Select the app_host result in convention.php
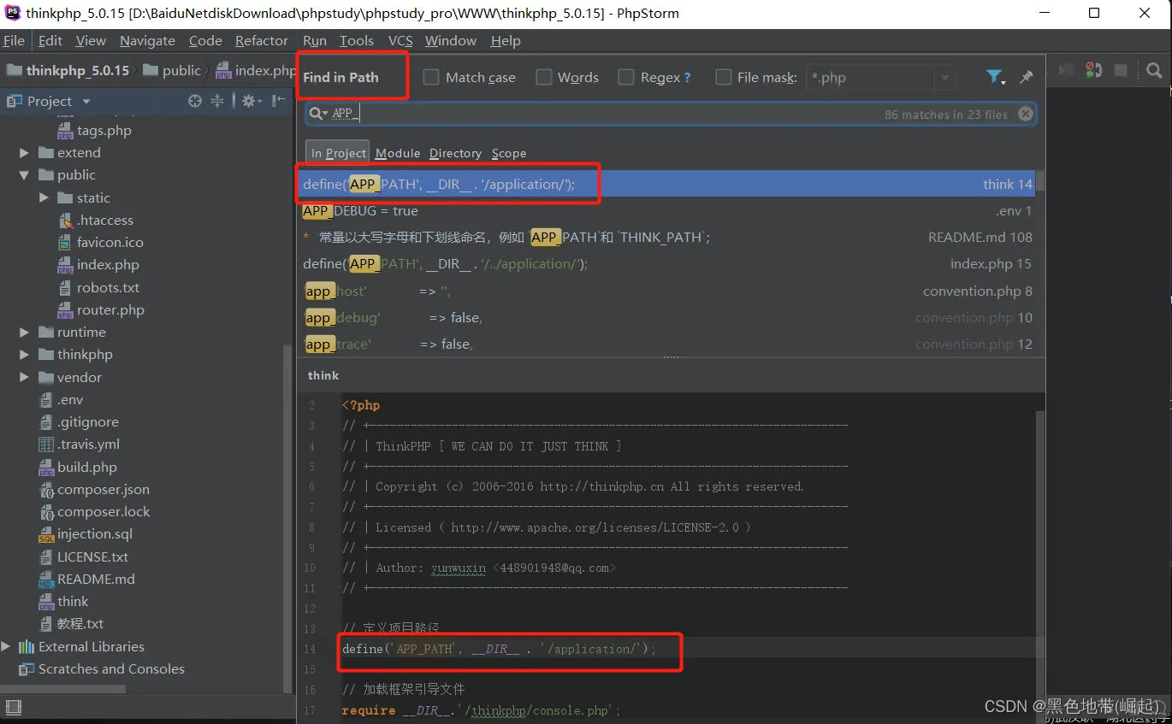 pyautogui.click(x=668, y=291)
